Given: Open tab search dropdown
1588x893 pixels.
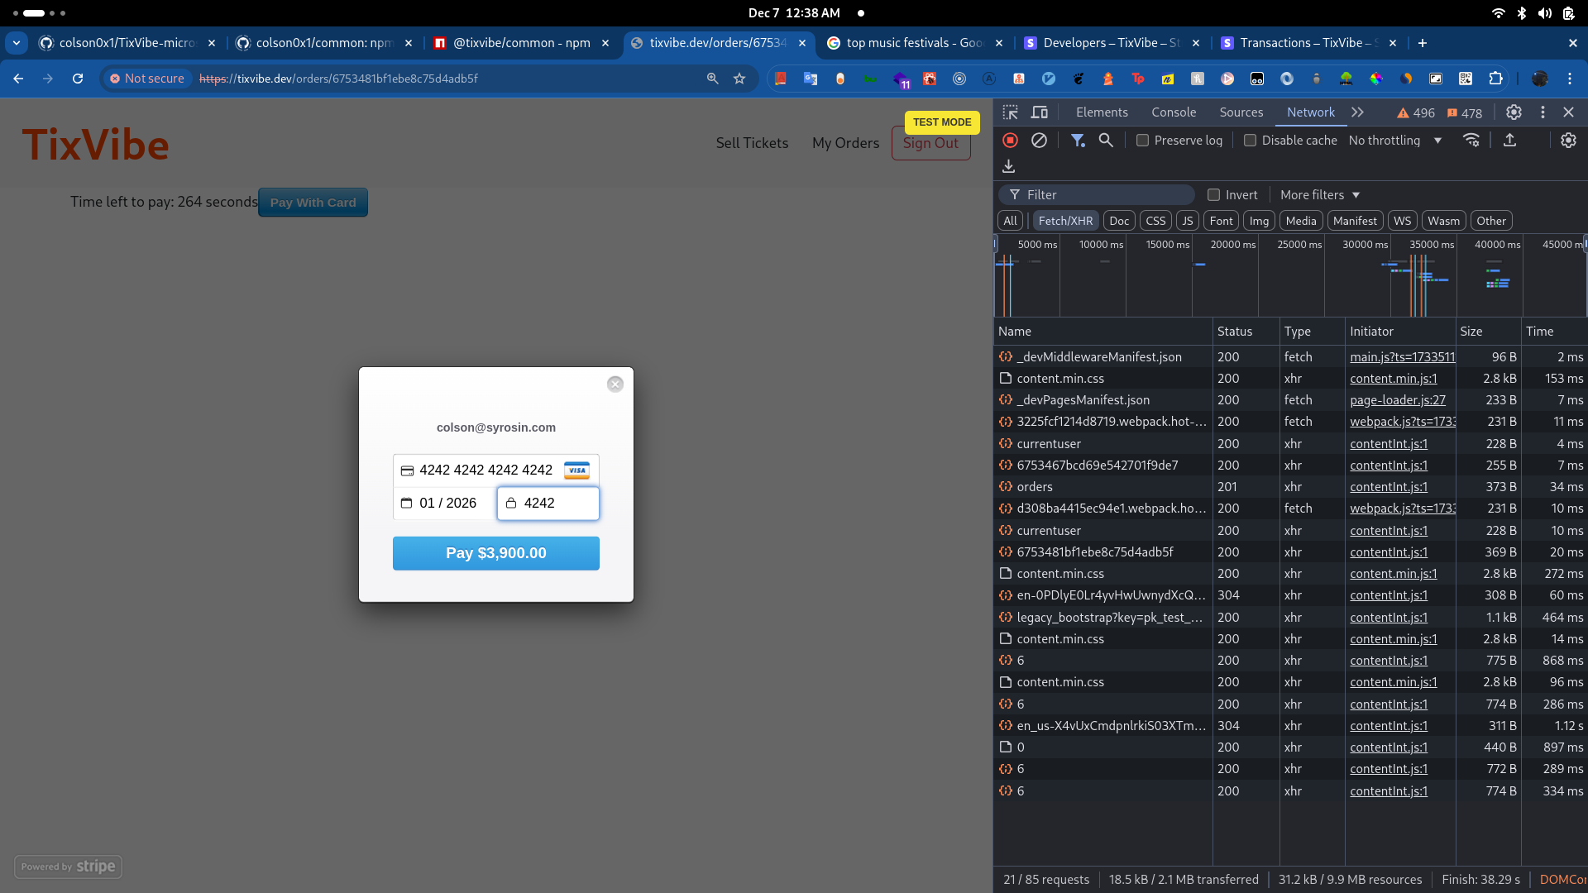Looking at the screenshot, I should 17,43.
